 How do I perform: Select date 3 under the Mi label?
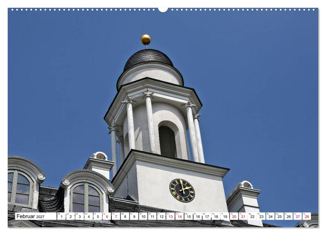pyautogui.click(x=80, y=216)
